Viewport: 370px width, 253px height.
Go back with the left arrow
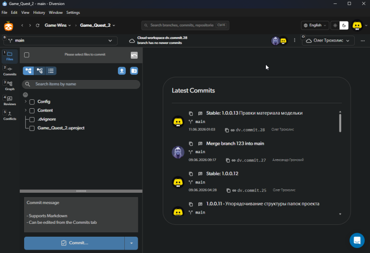[x=22, y=25]
